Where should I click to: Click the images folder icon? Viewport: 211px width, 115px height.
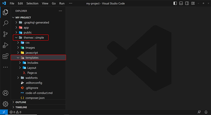(x=23, y=48)
